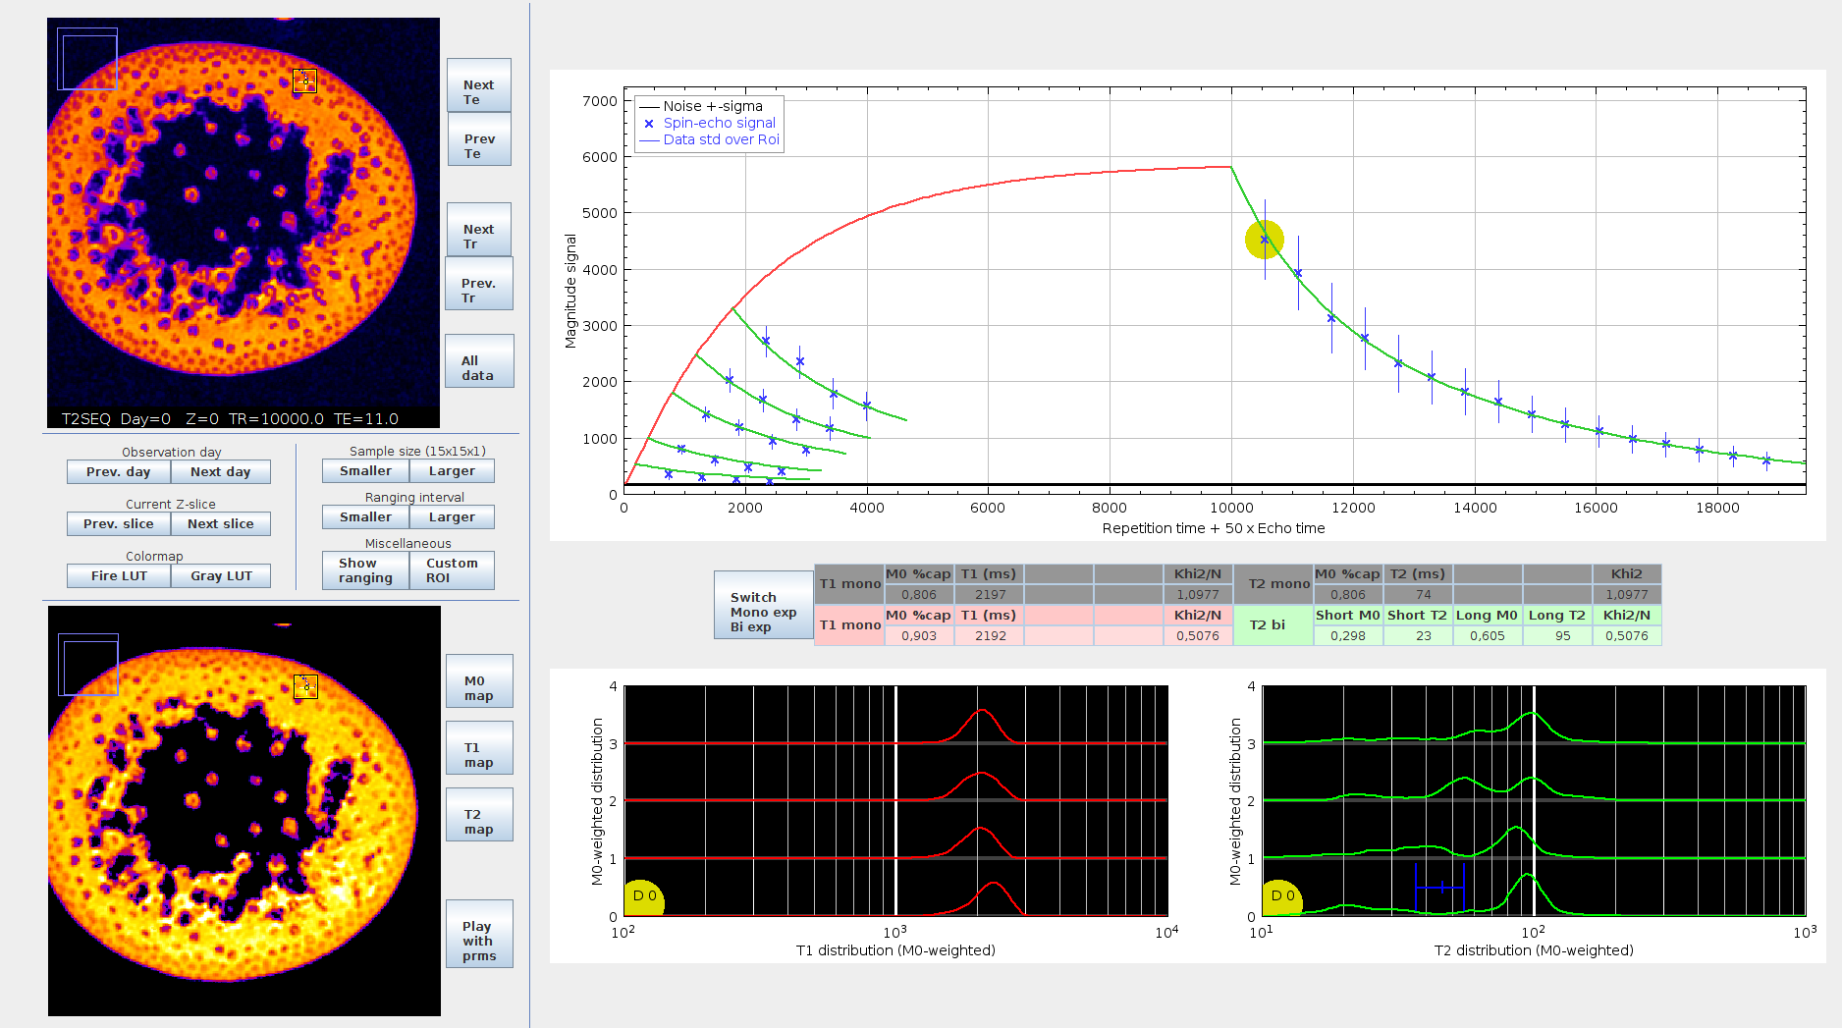The height and width of the screenshot is (1028, 1842).
Task: Display the M0 map
Action: pyautogui.click(x=479, y=681)
